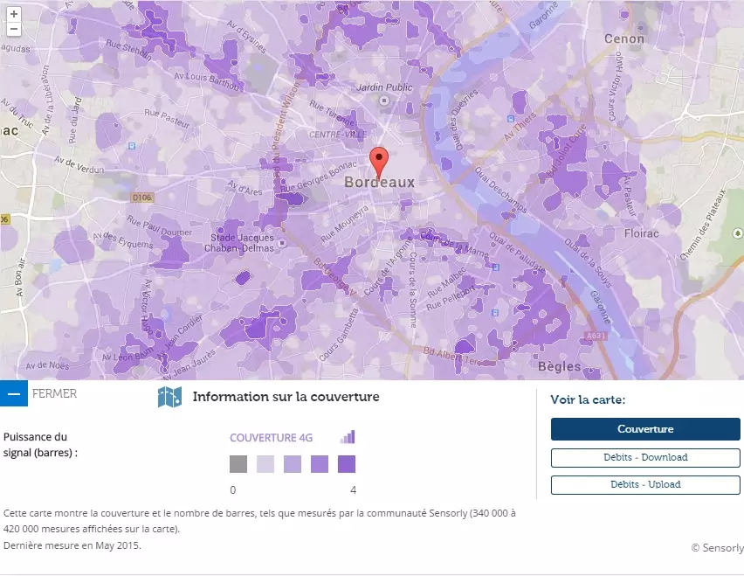Select the Couverture map view
744x576 pixels.
pos(645,429)
